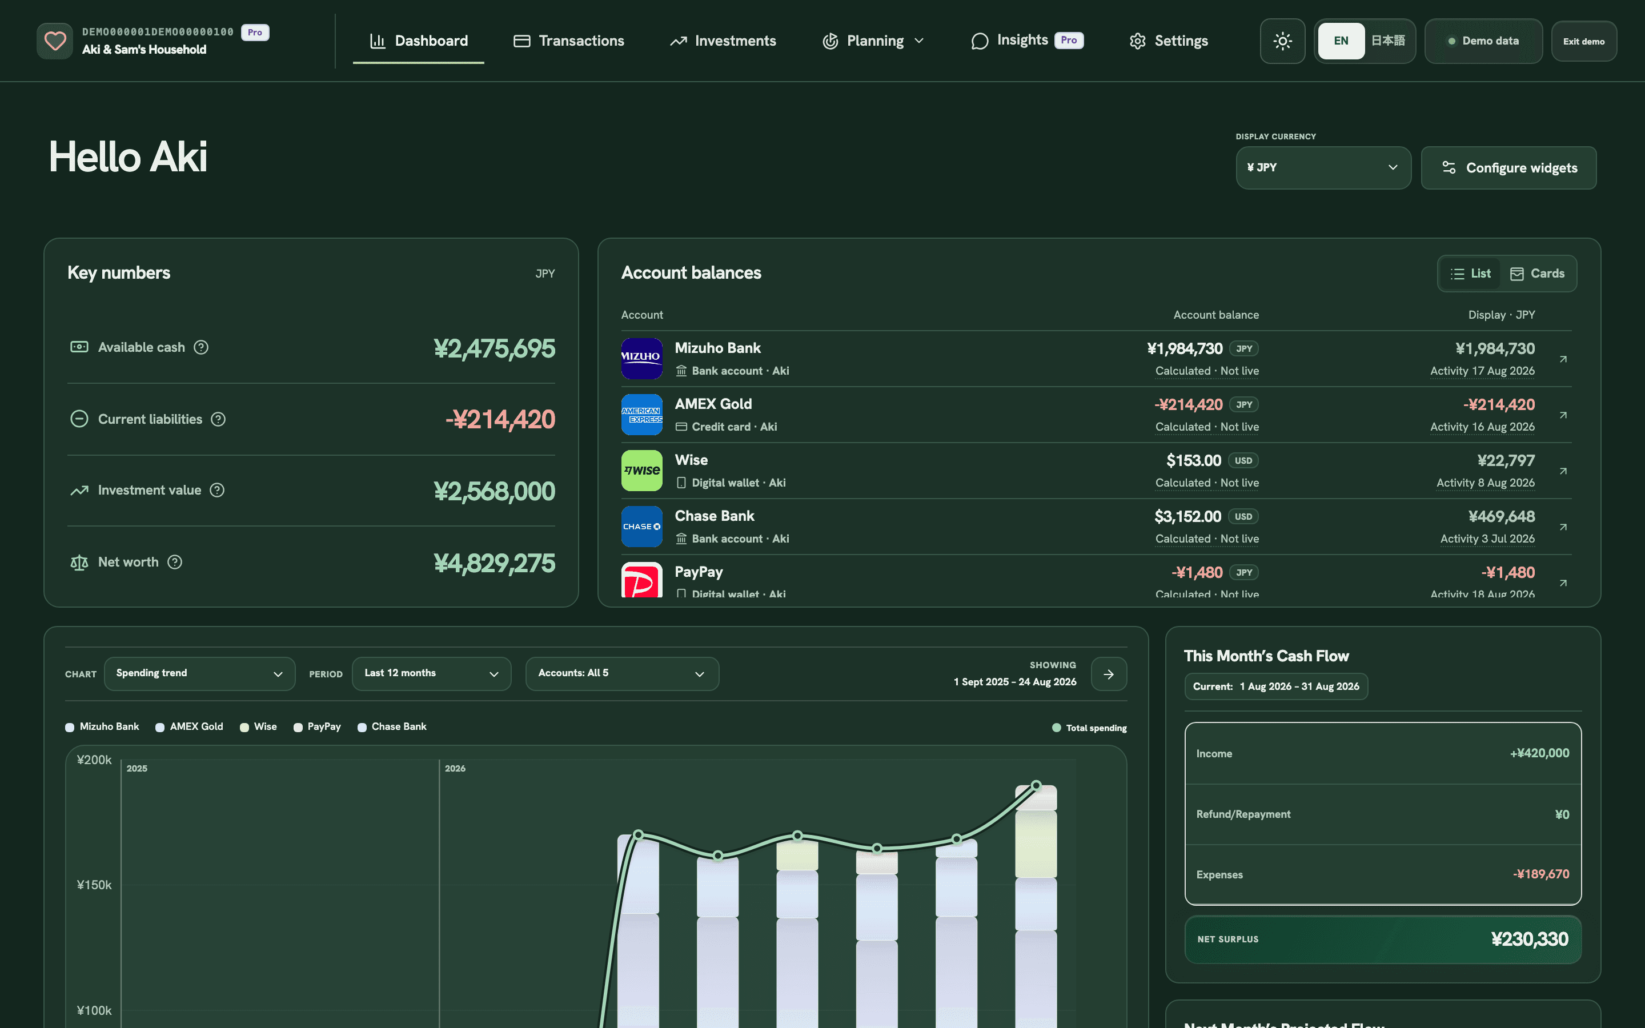Image resolution: width=1645 pixels, height=1028 pixels.
Task: Click help icon beside Investment value
Action: point(217,490)
